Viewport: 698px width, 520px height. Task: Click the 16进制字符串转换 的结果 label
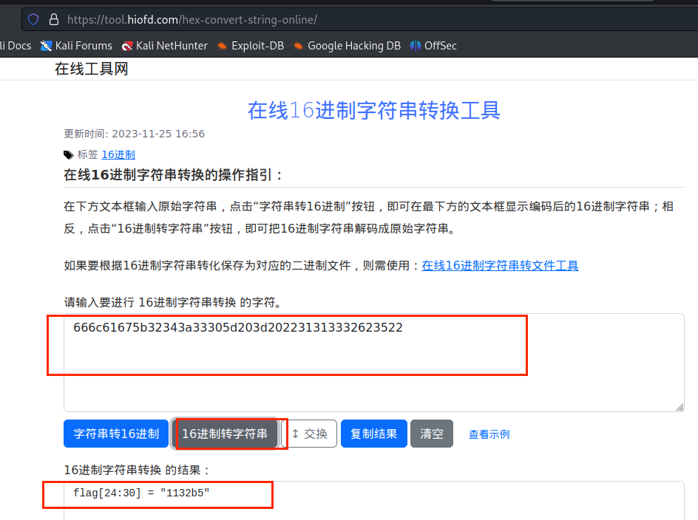click(x=137, y=471)
